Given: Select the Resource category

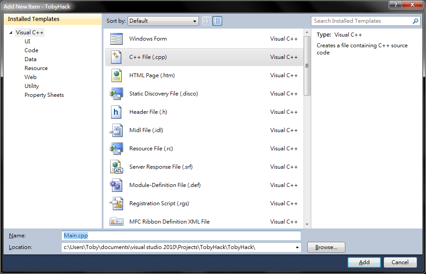Looking at the screenshot, I should [x=36, y=68].
